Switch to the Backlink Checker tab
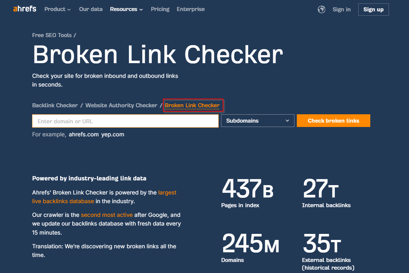Image resolution: width=409 pixels, height=273 pixels. point(55,105)
